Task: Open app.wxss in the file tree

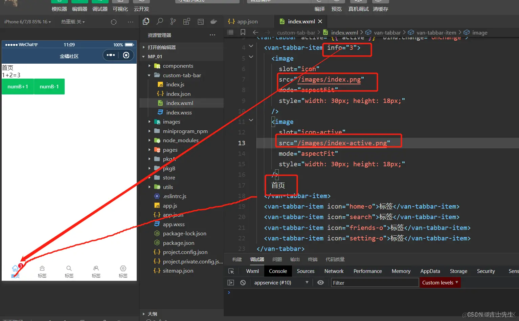Action: (x=181, y=224)
